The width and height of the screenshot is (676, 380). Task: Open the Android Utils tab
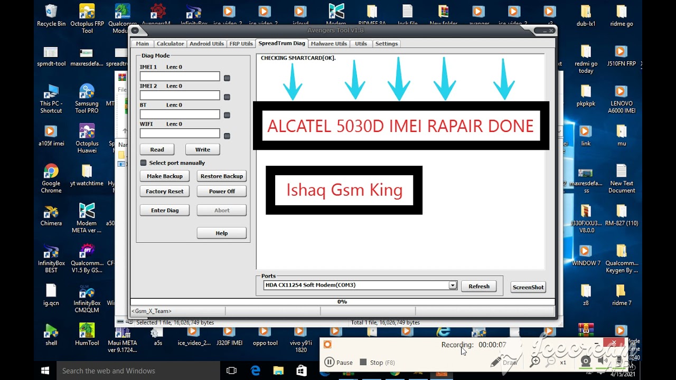[x=207, y=44]
